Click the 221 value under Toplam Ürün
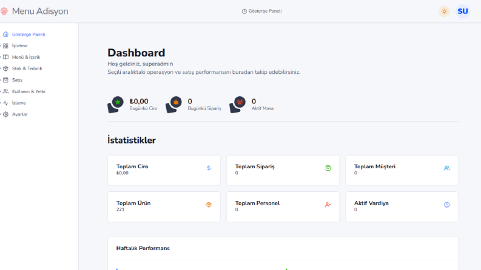The width and height of the screenshot is (481, 270). (120, 209)
